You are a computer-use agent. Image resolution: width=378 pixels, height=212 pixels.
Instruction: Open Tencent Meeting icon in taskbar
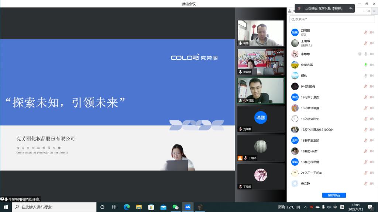(x=188, y=207)
